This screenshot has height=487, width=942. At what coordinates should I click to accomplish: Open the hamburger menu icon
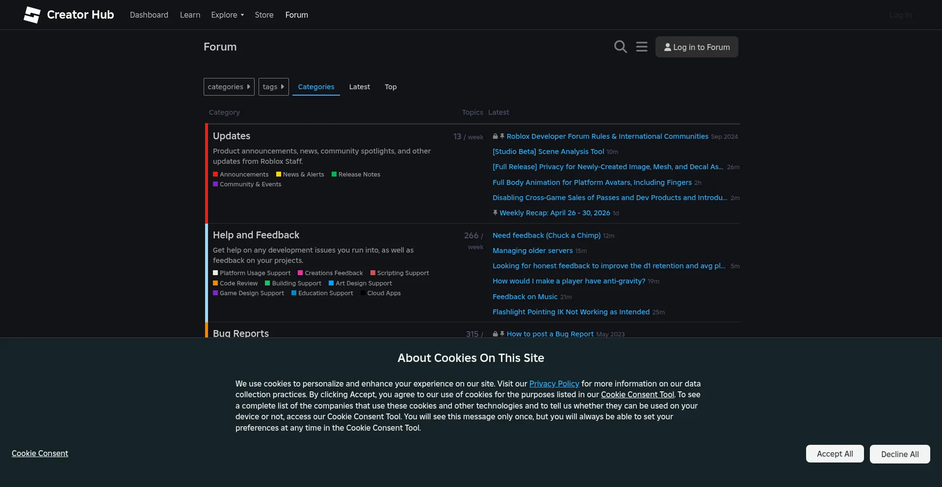pyautogui.click(x=642, y=47)
